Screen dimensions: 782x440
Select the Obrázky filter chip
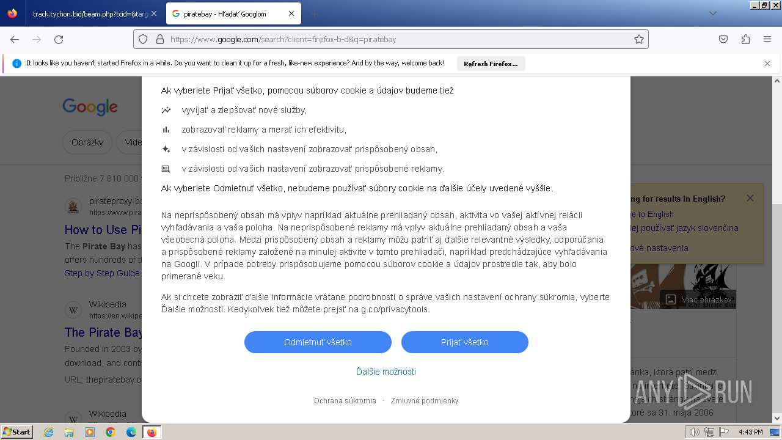(87, 142)
